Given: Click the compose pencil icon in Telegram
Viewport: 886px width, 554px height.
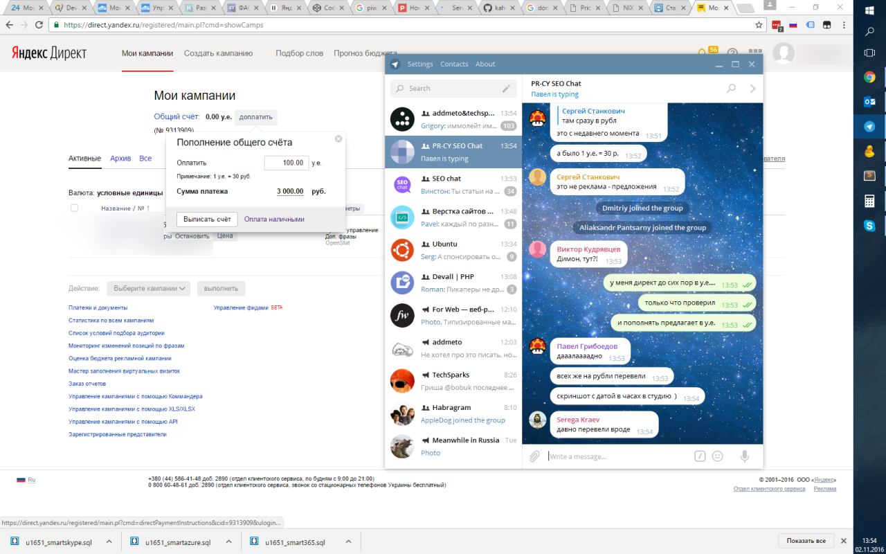Looking at the screenshot, I should [506, 89].
